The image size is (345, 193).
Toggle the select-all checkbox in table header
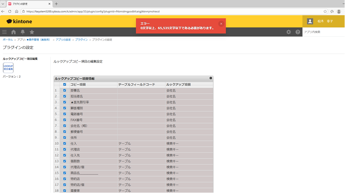(64, 84)
